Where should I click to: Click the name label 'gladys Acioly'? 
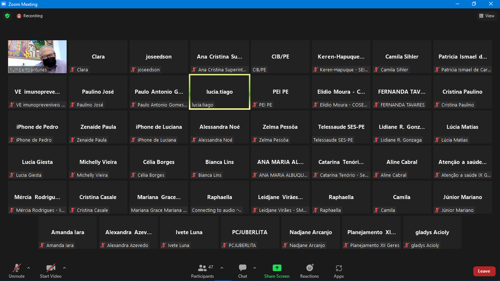click(x=425, y=246)
